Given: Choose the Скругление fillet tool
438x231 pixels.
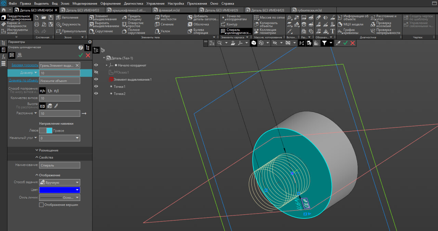Looking at the screenshot, I should (101, 31).
